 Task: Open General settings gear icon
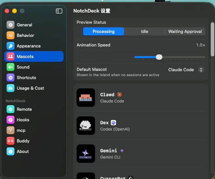(x=11, y=25)
